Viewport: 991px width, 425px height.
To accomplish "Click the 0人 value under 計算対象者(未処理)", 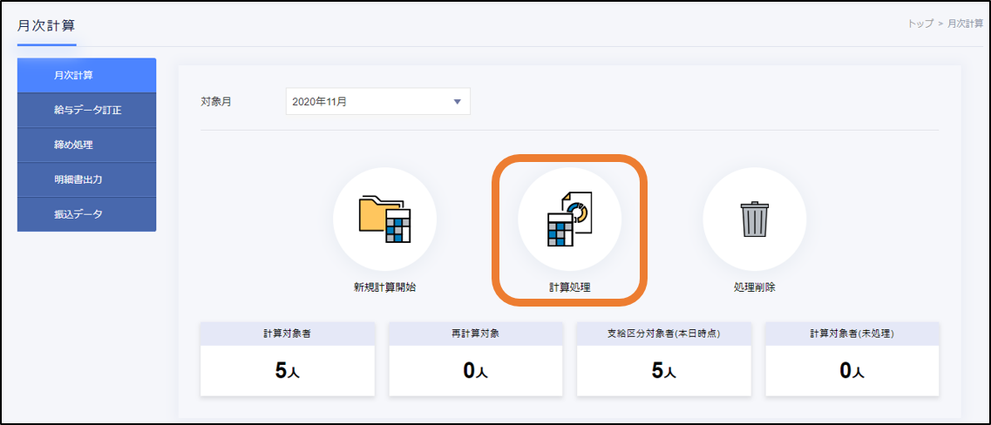I will coord(852,371).
